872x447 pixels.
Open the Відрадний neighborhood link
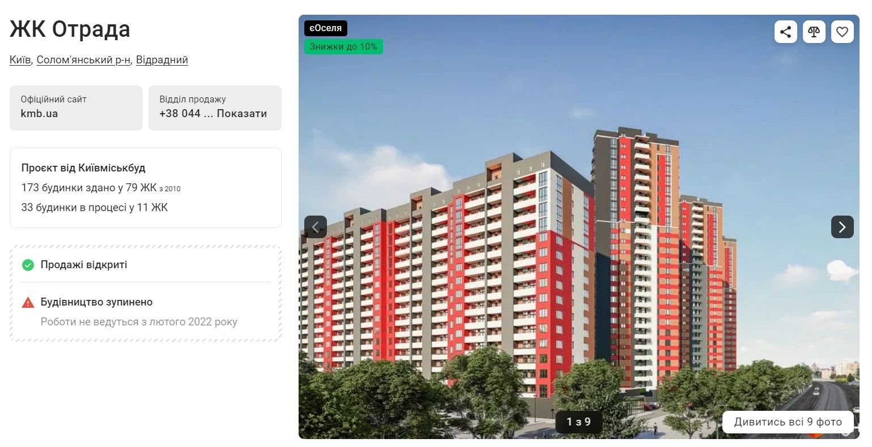click(162, 60)
